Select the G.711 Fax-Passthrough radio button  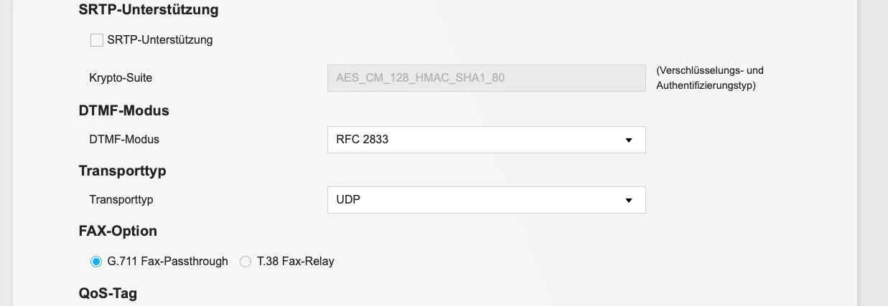[96, 262]
